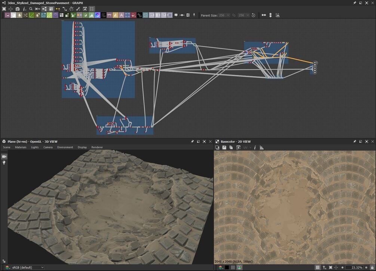Select the black background swatch in 2D view
Image resolution: width=376 pixels, height=271 pixels.
227,267
